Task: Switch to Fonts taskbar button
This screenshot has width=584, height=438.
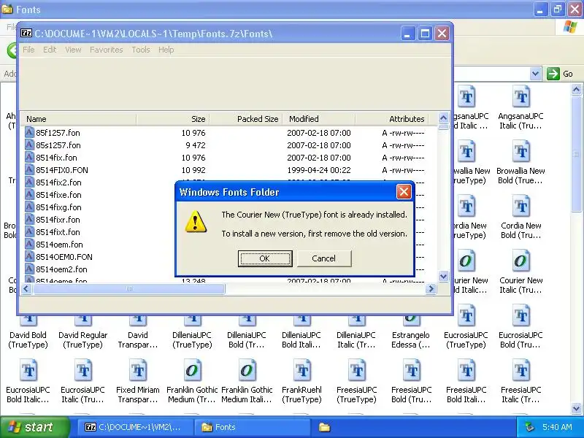Action: [253, 427]
